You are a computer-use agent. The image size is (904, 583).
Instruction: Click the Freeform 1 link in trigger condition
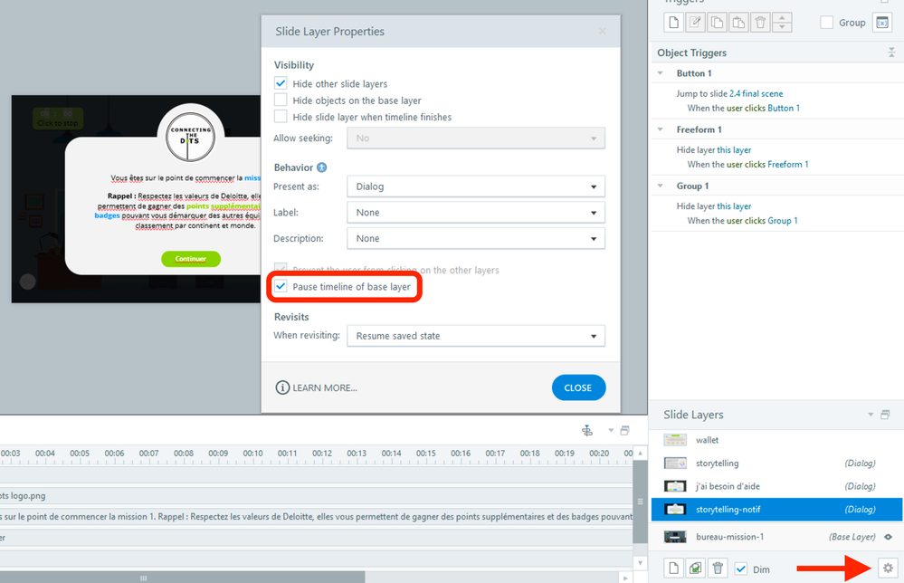(787, 165)
